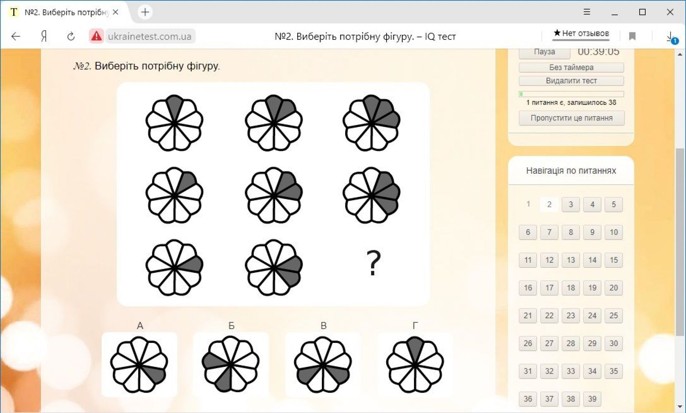Click the Без таймера button
This screenshot has width=686, height=413.
[571, 67]
